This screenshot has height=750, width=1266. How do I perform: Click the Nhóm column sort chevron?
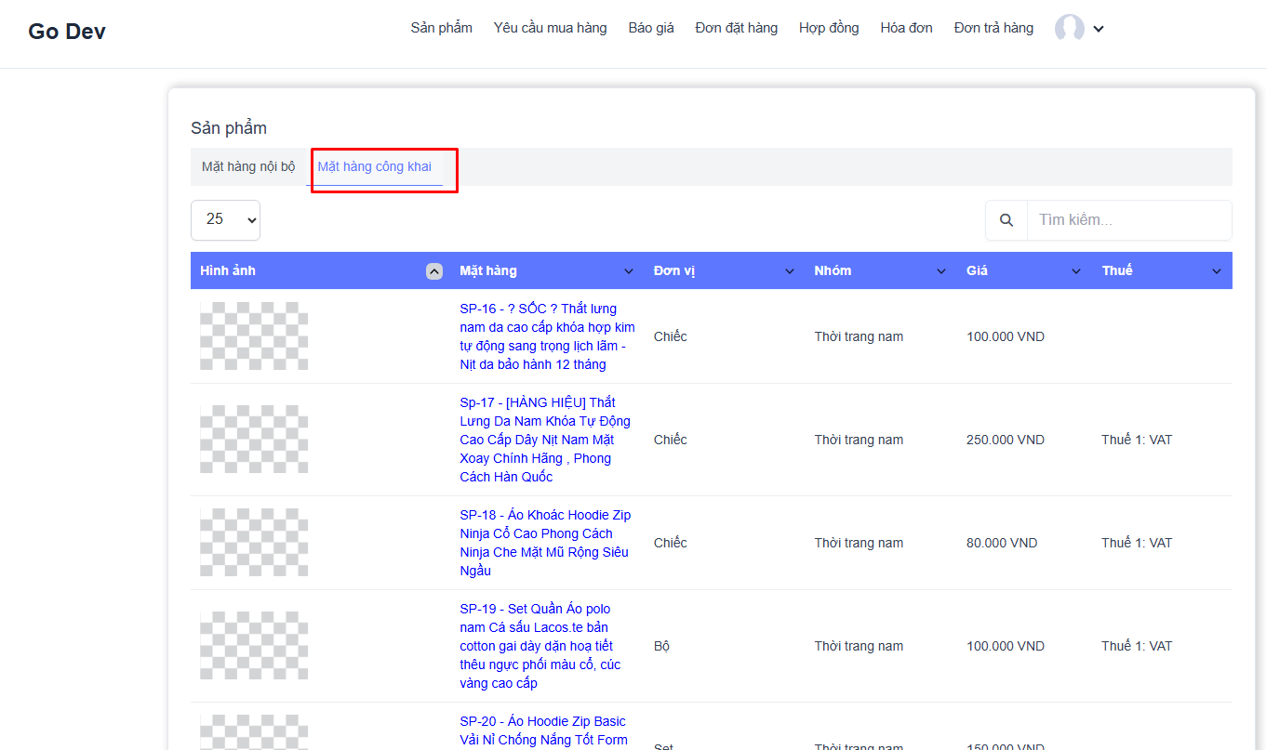tap(942, 271)
